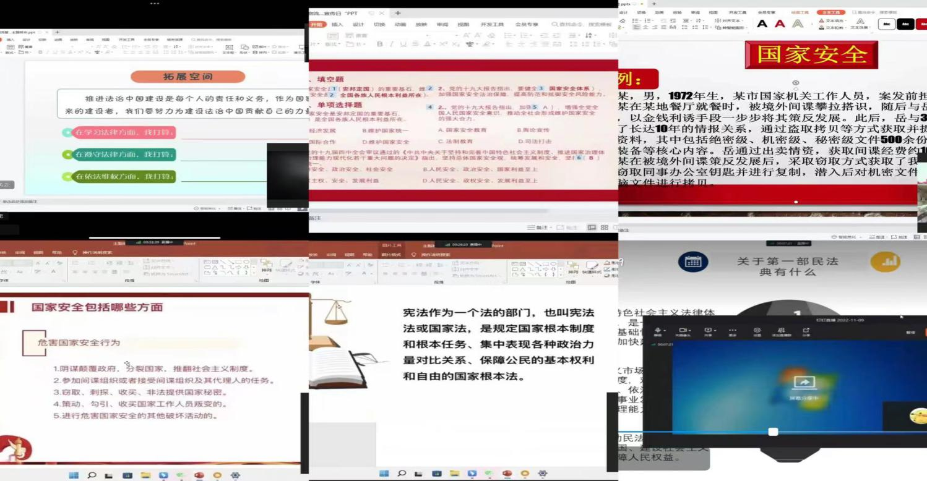Open the 插入 tab in the 填空题 window
The width and height of the screenshot is (927, 481).
[x=337, y=24]
